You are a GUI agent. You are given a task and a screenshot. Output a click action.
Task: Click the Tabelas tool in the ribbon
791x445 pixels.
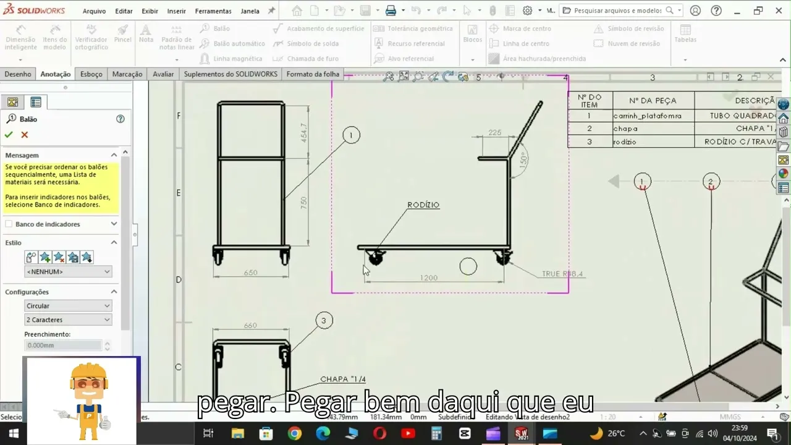tap(685, 35)
